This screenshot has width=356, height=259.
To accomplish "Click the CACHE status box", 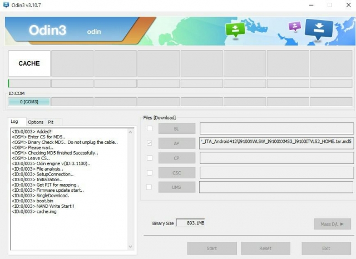I will pos(29,63).
